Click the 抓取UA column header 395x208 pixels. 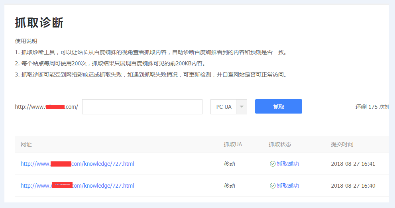pyautogui.click(x=233, y=144)
